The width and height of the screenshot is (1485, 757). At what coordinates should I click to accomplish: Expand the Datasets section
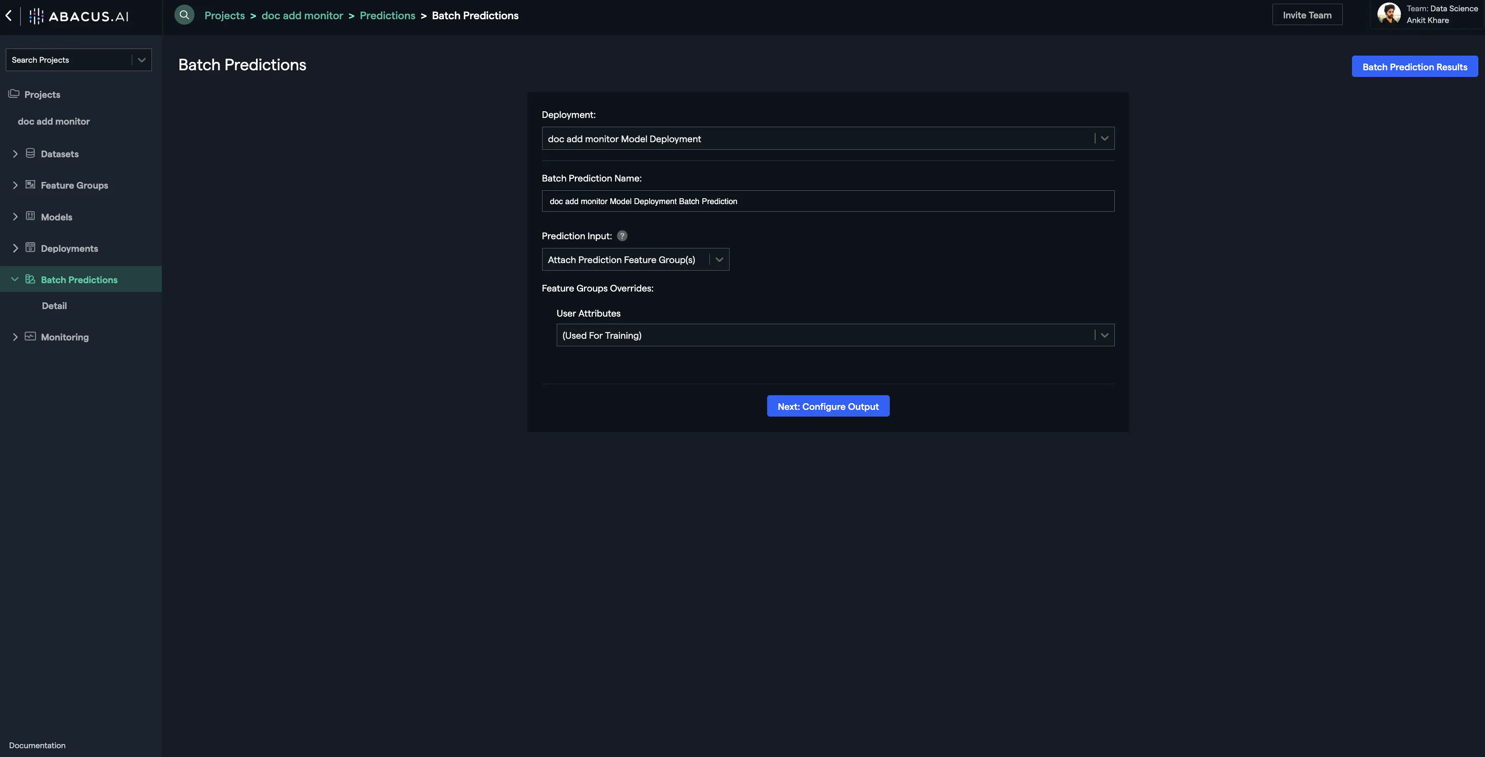(x=15, y=153)
